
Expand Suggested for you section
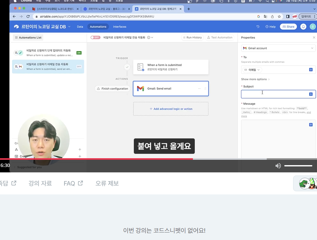click(28, 167)
